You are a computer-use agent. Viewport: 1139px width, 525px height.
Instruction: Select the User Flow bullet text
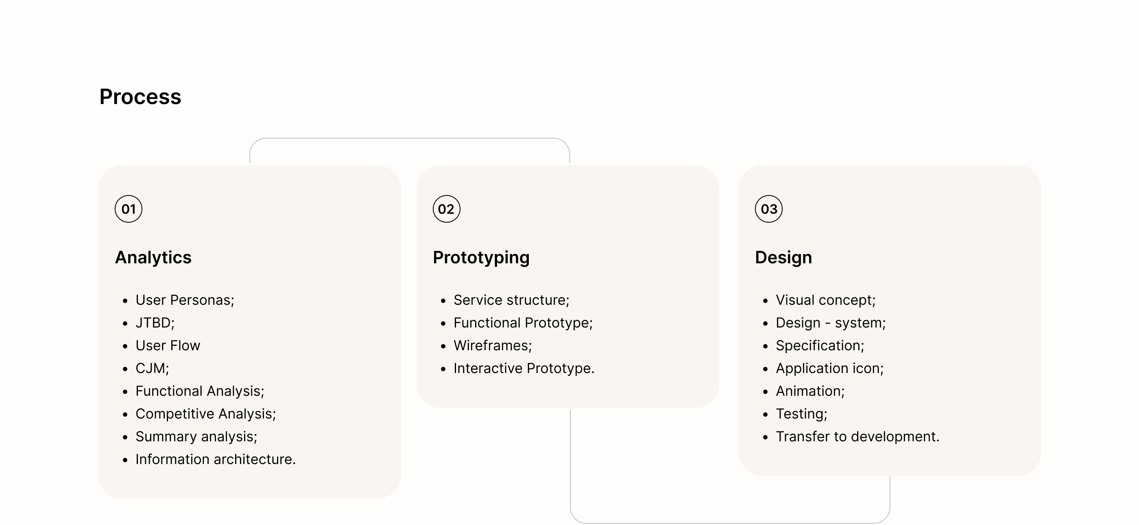168,346
